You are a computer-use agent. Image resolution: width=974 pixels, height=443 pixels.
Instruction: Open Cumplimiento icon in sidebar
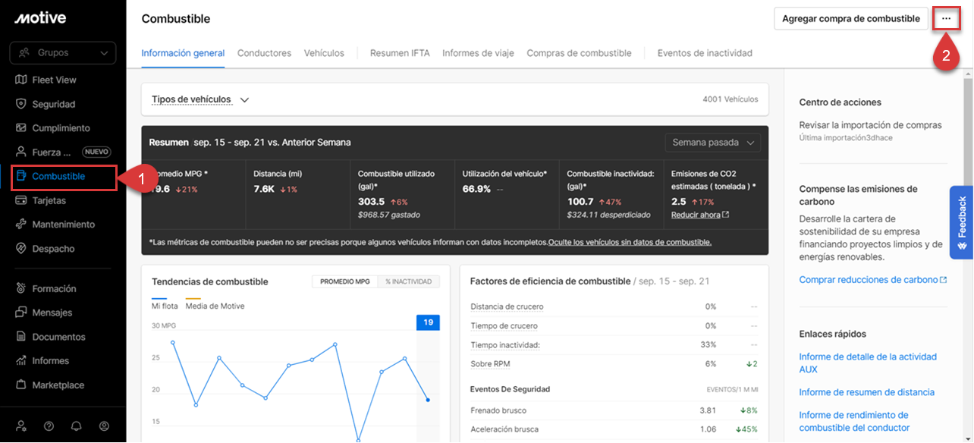pyautogui.click(x=21, y=128)
